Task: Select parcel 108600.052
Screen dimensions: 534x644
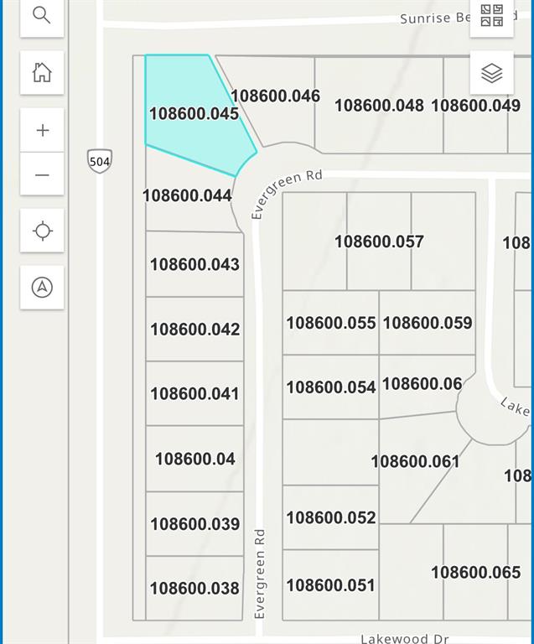Action: [330, 517]
